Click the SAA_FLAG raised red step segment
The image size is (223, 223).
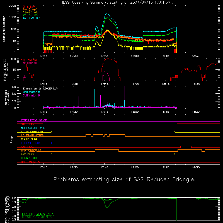click(x=186, y=146)
